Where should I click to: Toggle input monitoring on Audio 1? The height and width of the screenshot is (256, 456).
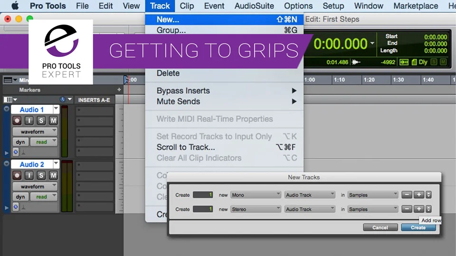29,120
